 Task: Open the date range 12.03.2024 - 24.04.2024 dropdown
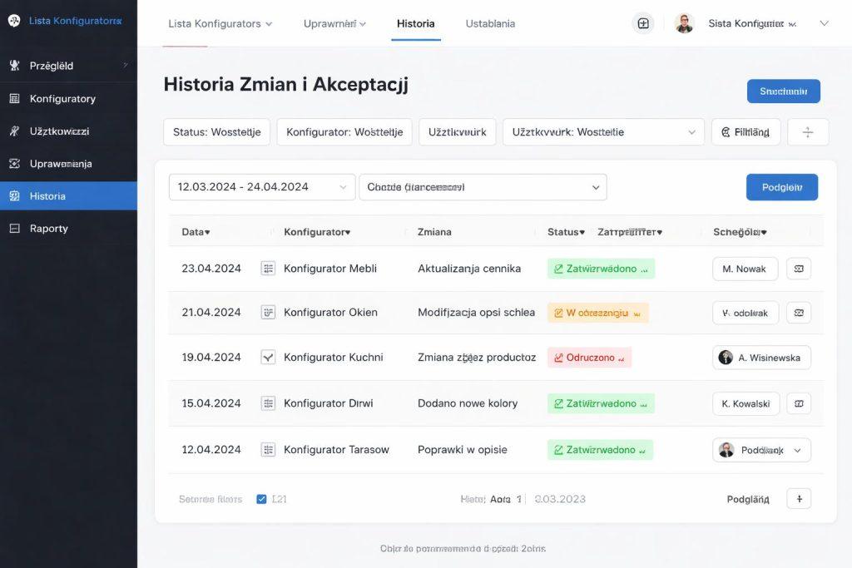coord(261,187)
